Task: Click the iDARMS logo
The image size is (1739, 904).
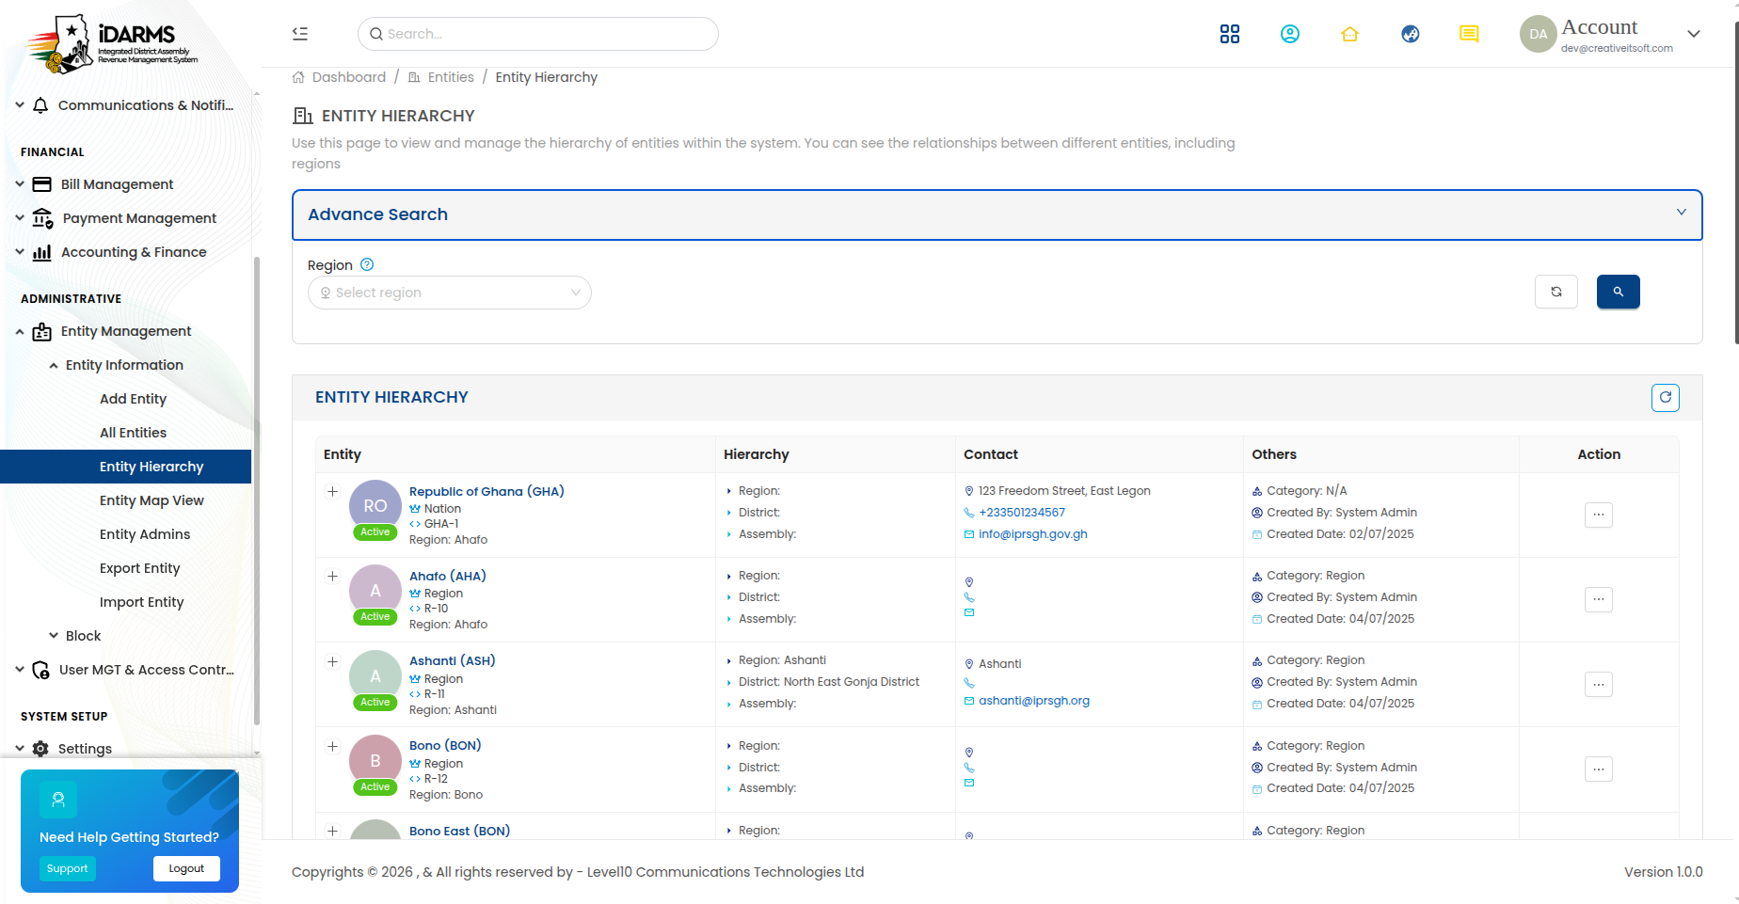Action: coord(111,43)
